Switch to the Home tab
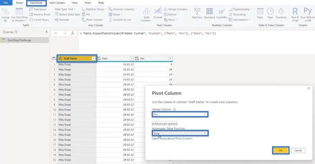315x164 pixels. click(19, 3)
